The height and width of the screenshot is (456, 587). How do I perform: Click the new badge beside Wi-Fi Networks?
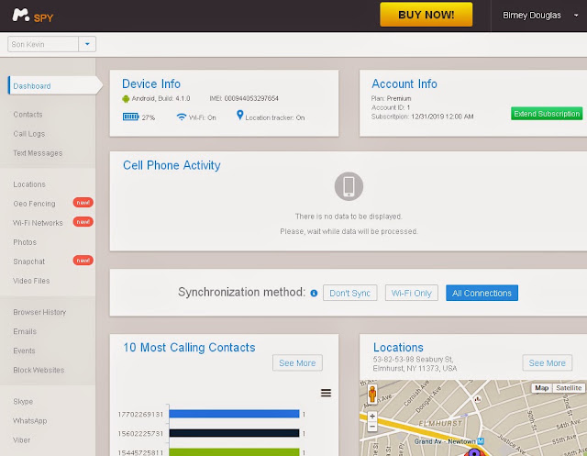[83, 222]
